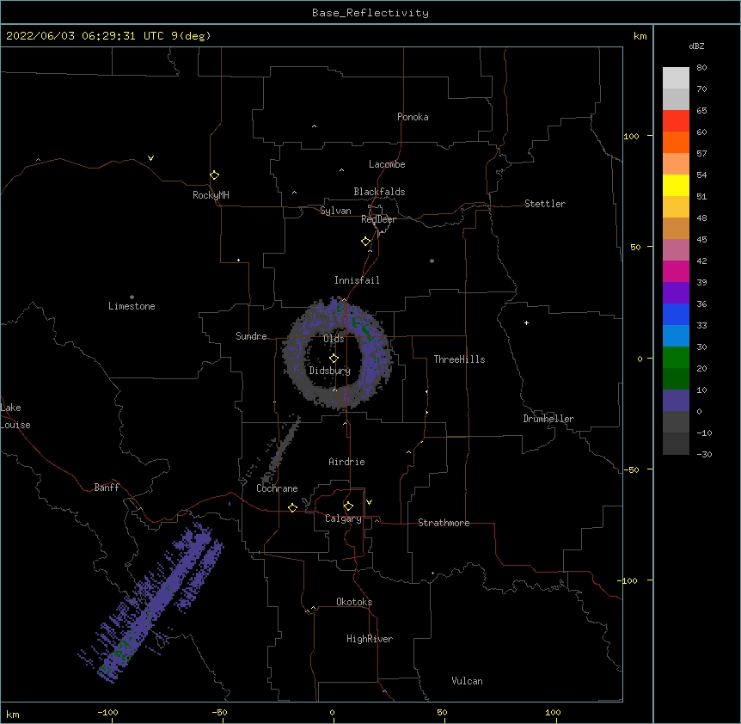Click the Airdrie label
The height and width of the screenshot is (724, 741).
(347, 462)
